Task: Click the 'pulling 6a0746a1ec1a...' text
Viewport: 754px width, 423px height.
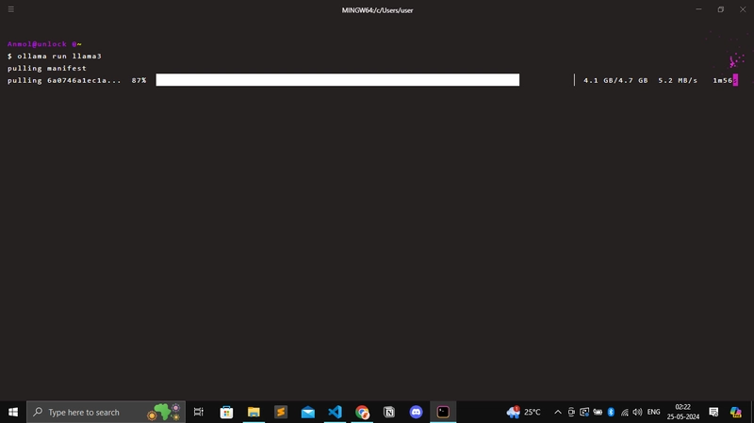Action: click(x=64, y=80)
